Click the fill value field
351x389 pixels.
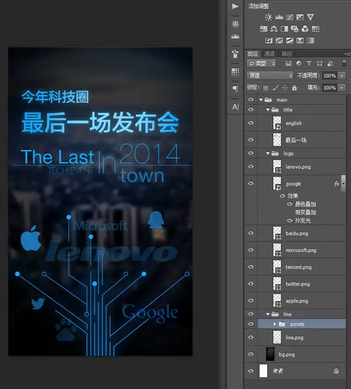pyautogui.click(x=330, y=88)
